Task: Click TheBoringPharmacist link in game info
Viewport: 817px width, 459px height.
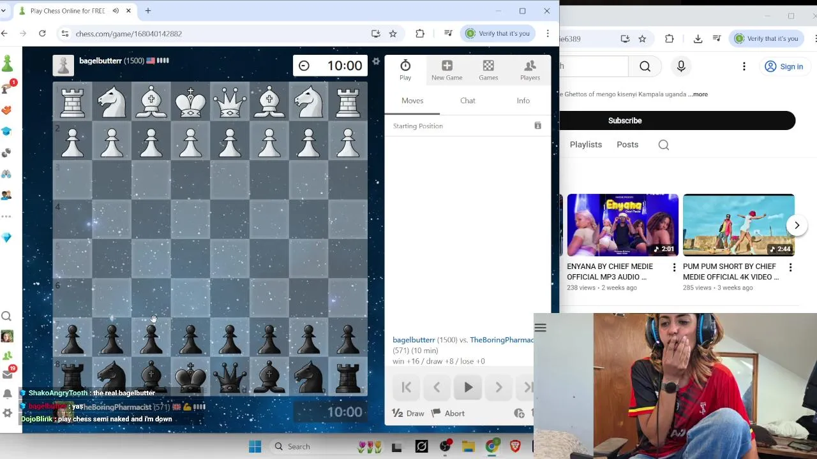Action: (502, 340)
